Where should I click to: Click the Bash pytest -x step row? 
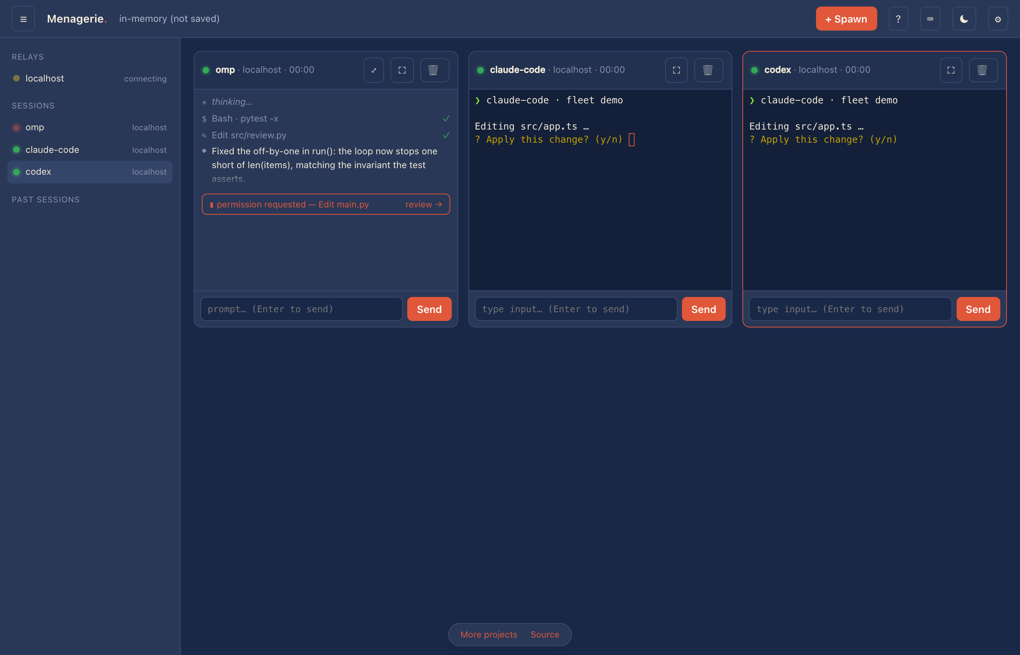[326, 118]
